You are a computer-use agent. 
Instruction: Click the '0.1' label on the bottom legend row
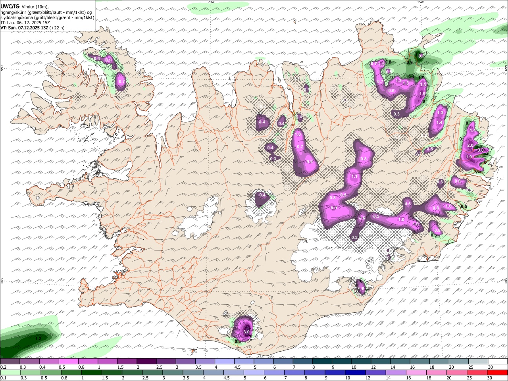[3, 378]
